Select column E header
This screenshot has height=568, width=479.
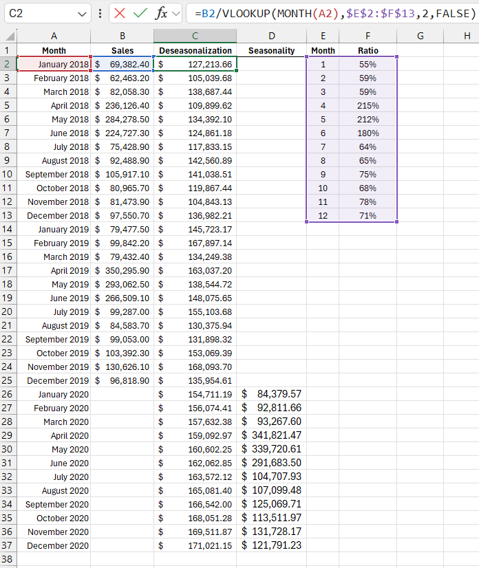pos(323,36)
